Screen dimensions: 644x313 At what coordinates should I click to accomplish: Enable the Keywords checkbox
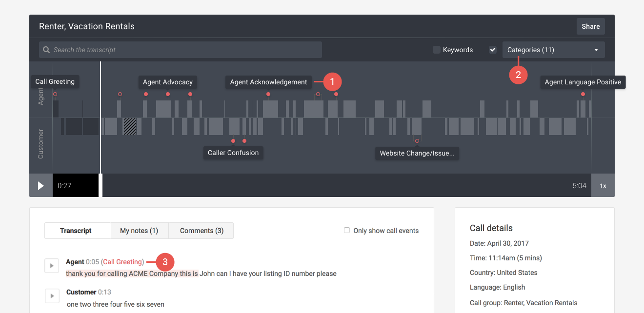pos(437,50)
